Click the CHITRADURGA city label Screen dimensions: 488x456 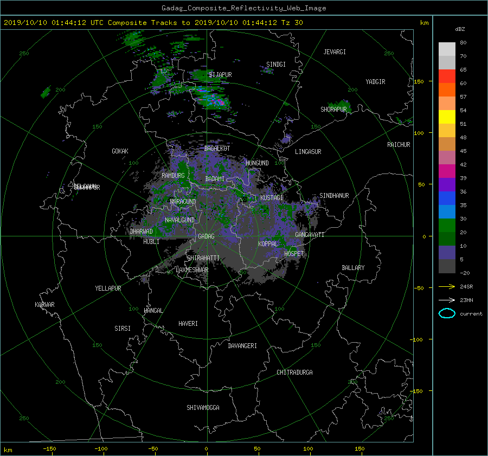click(x=295, y=372)
